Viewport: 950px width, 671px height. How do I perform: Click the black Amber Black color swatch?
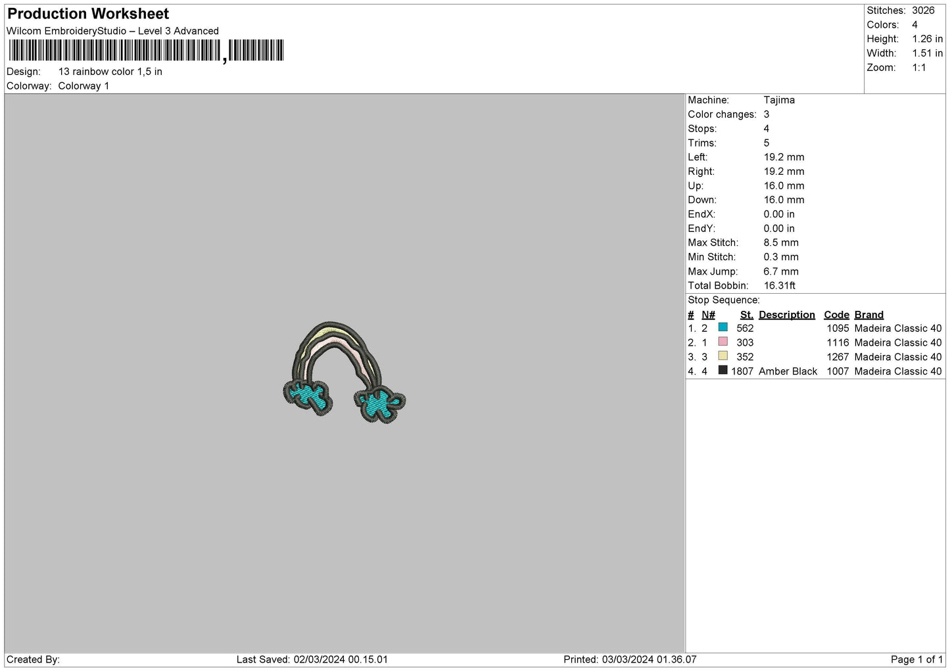723,371
